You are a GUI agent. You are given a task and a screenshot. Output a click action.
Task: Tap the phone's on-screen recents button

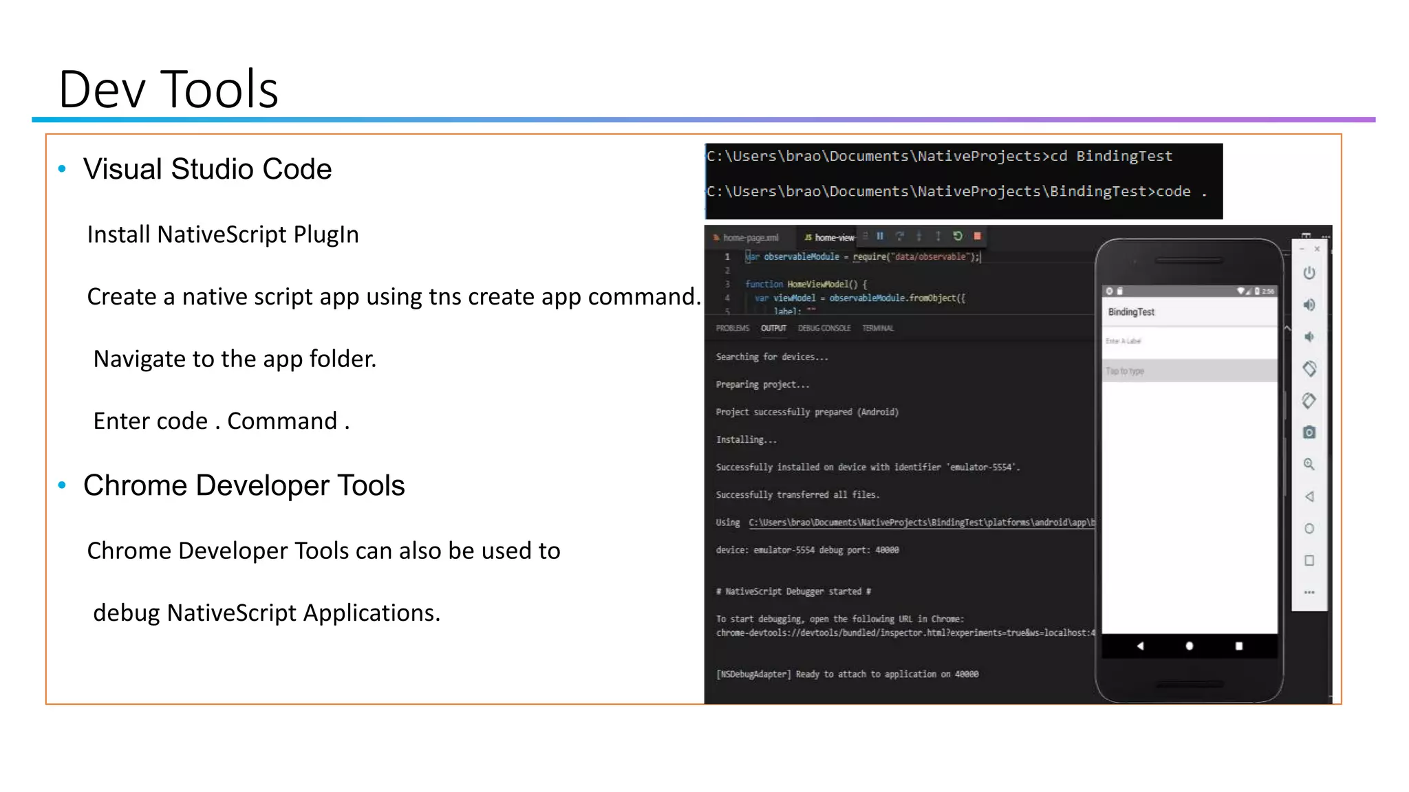point(1239,646)
